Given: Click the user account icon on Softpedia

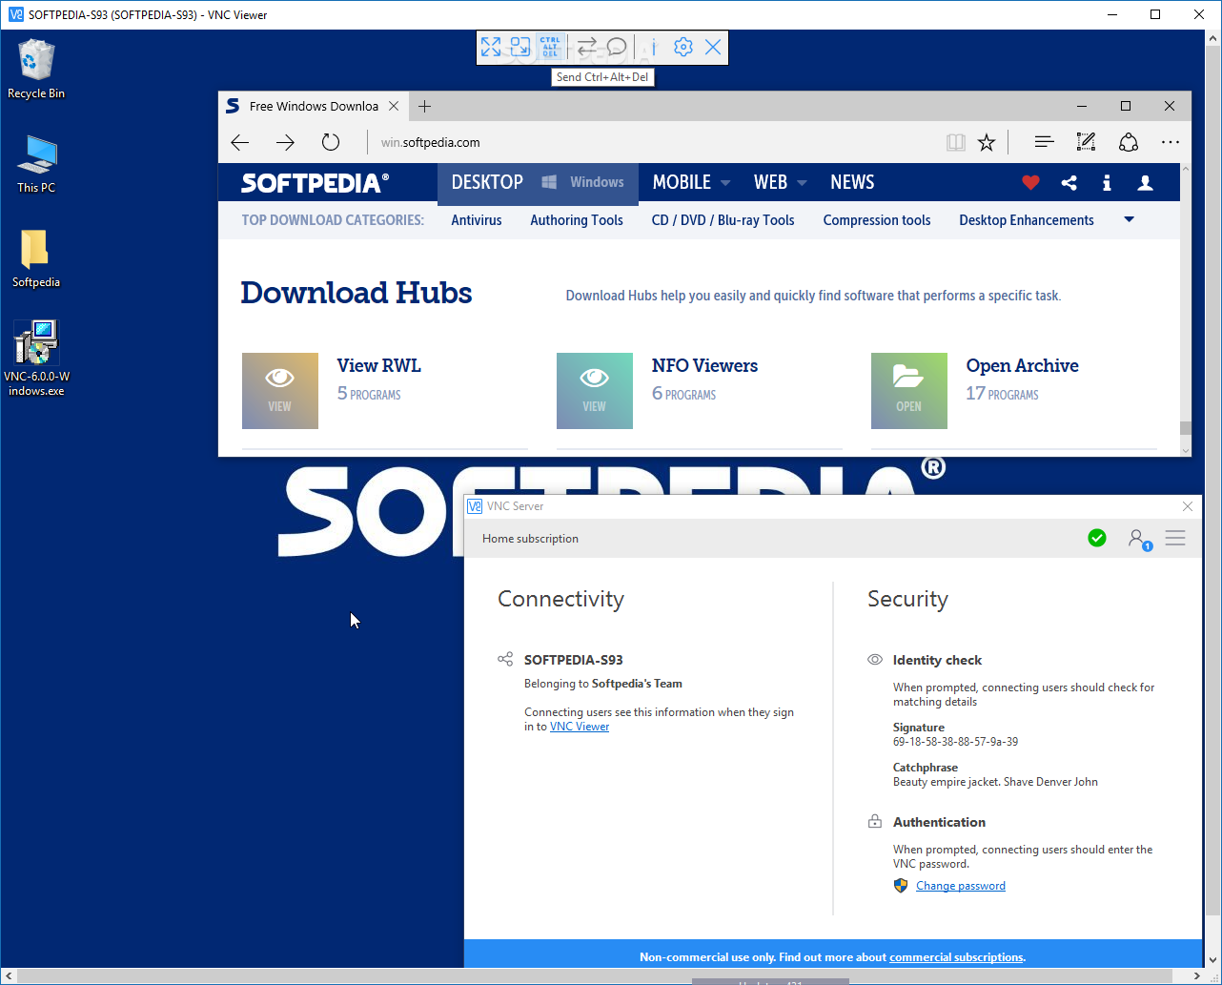Looking at the screenshot, I should tap(1146, 182).
